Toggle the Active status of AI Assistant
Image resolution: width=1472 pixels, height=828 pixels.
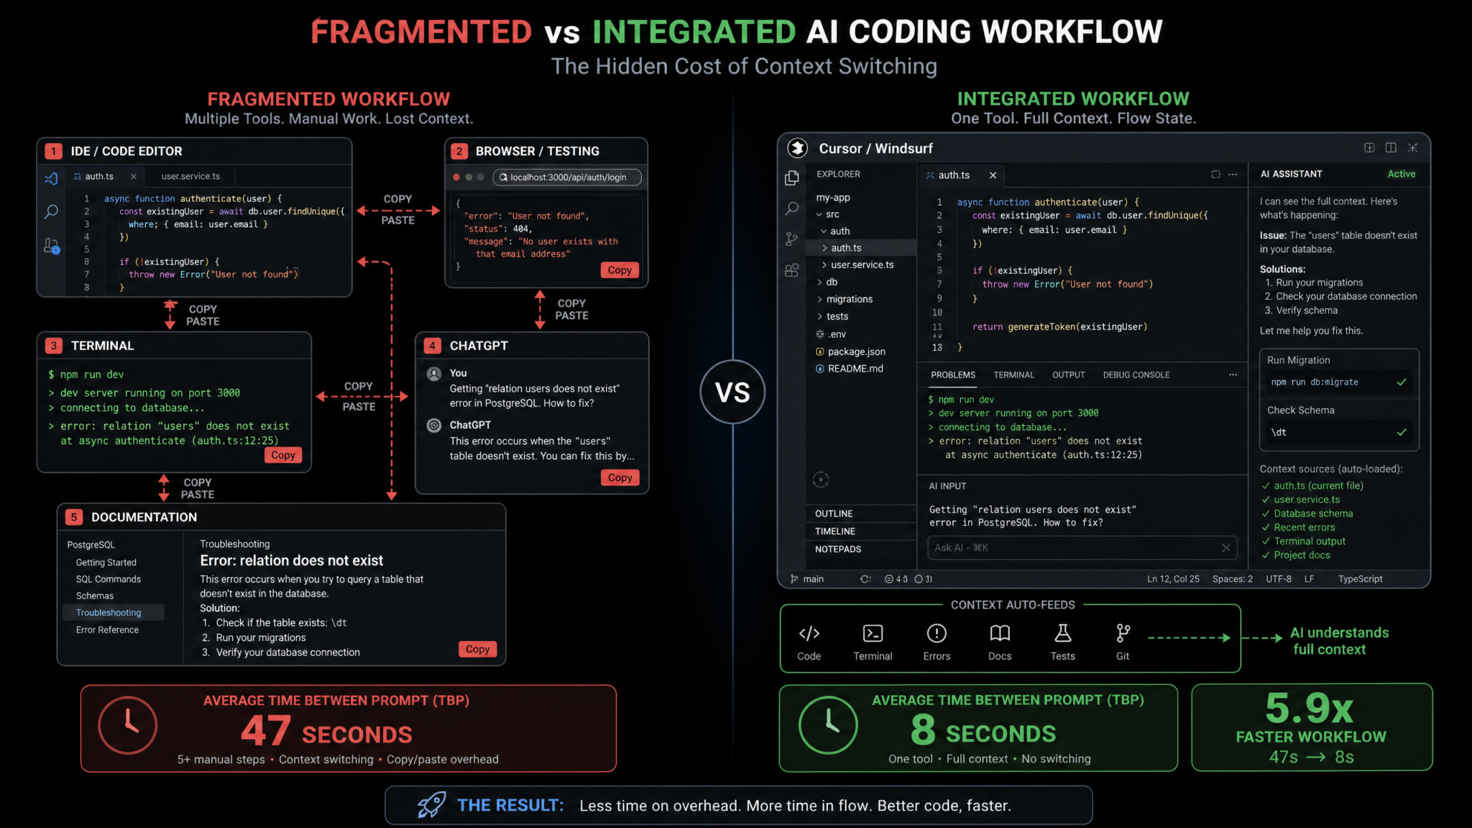(x=1401, y=174)
